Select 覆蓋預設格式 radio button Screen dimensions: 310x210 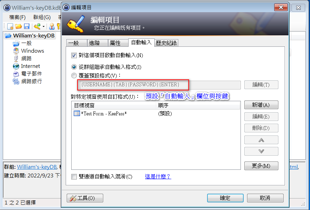pyautogui.click(x=74, y=76)
